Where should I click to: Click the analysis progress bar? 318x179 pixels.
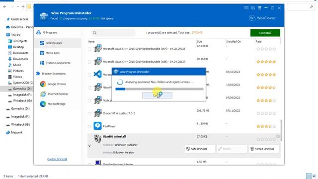tap(159, 89)
